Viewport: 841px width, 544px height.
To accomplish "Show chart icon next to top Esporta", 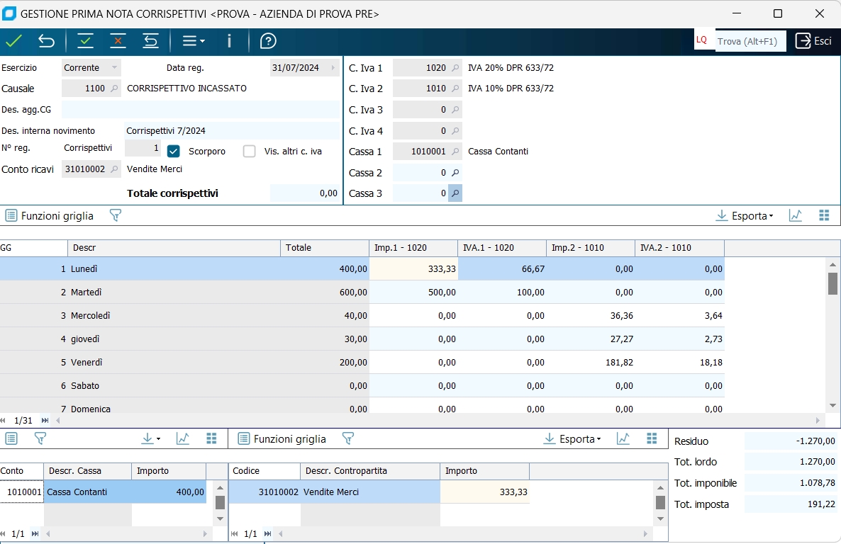I will (796, 215).
